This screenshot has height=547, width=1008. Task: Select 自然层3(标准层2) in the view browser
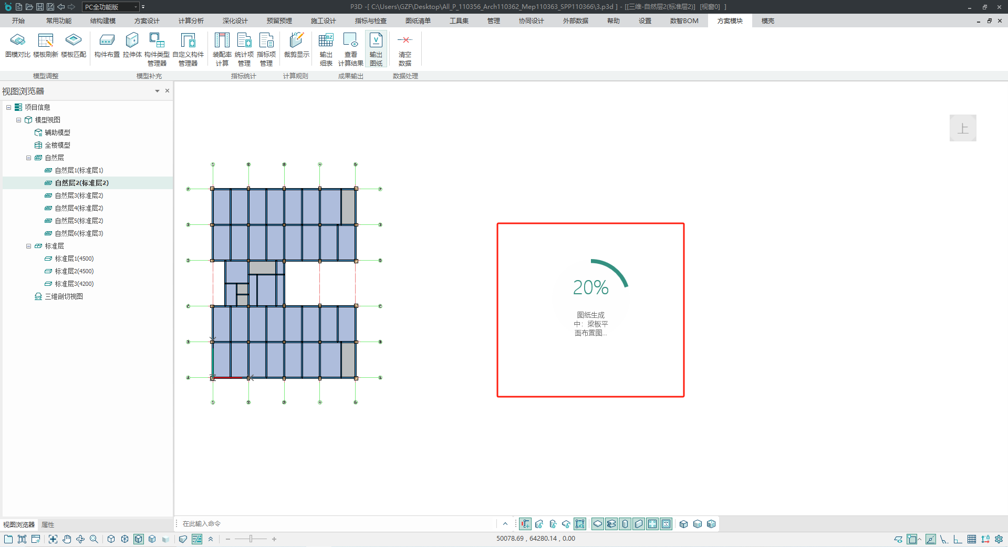pyautogui.click(x=79, y=195)
